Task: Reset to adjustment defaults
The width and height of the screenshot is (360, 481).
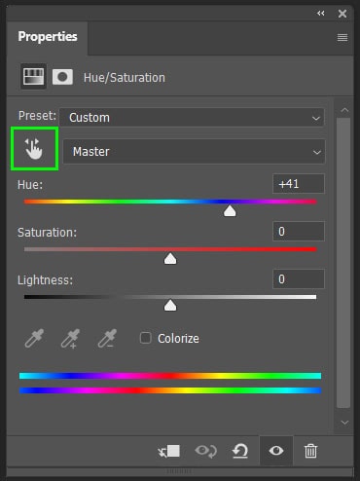Action: point(240,451)
